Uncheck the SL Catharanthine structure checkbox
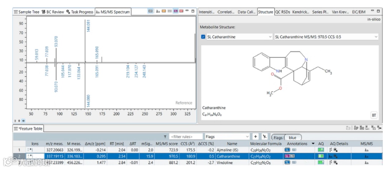 click(203, 37)
